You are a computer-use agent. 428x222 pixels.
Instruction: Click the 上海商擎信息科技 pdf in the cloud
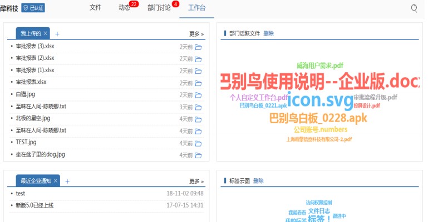click(x=319, y=139)
